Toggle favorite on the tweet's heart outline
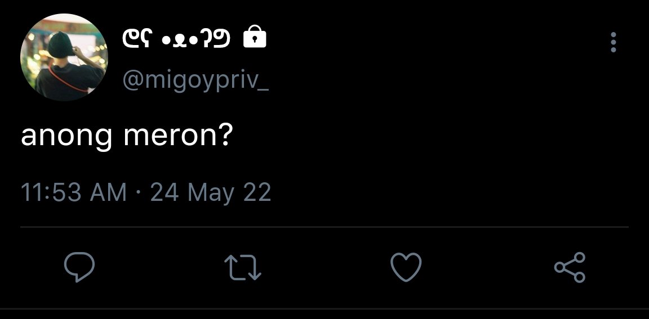The image size is (649, 319). (406, 267)
